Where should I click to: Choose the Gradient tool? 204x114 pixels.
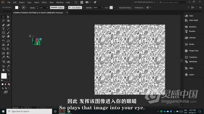tap(8, 53)
